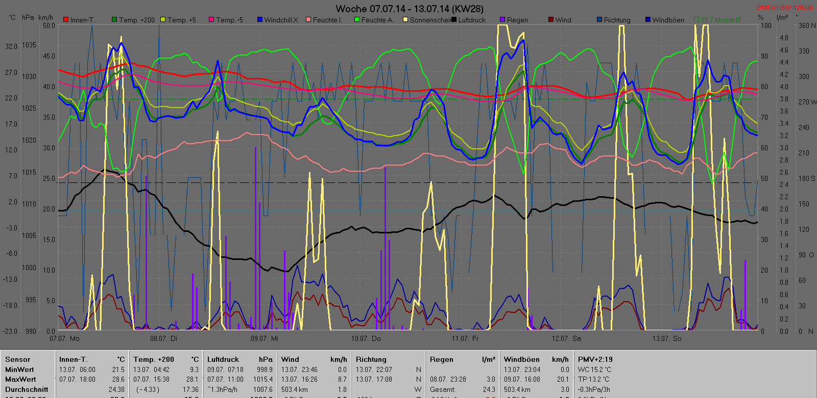The image size is (817, 398).
Task: Click the Innen-T. table column header
Action: coord(73,359)
